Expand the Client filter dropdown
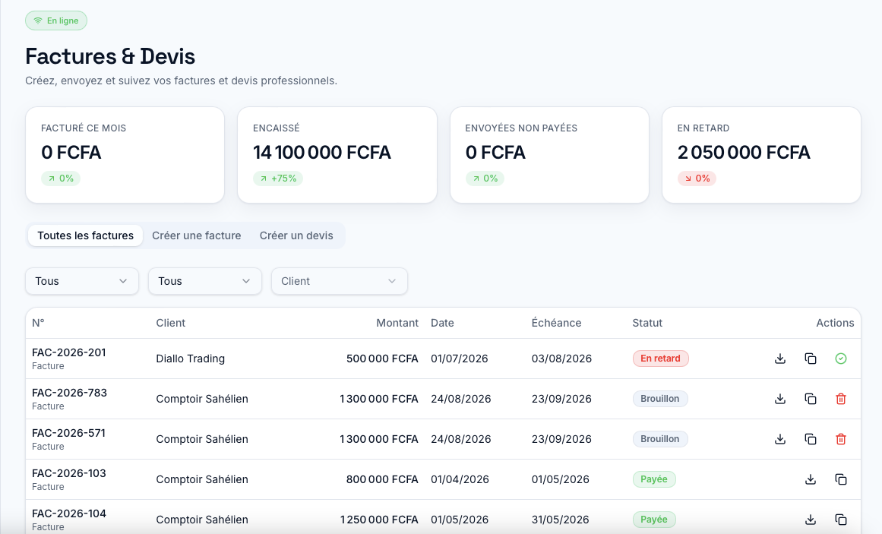The width and height of the screenshot is (882, 534). point(339,281)
